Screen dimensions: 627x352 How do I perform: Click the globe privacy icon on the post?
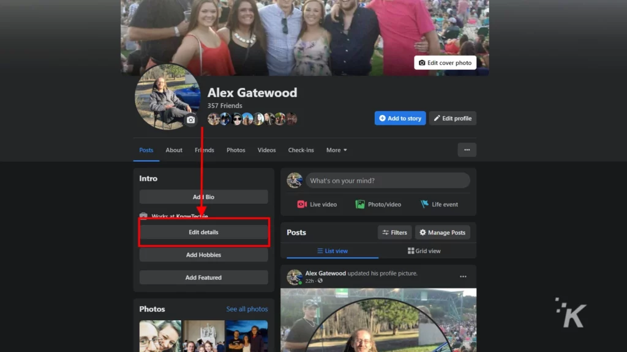[x=320, y=280]
